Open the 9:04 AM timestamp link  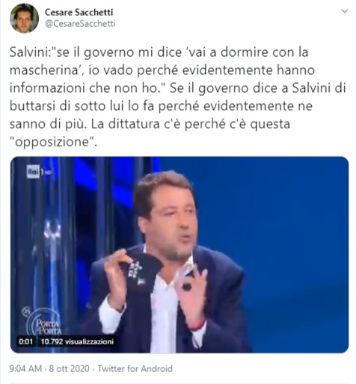pyautogui.click(x=25, y=368)
